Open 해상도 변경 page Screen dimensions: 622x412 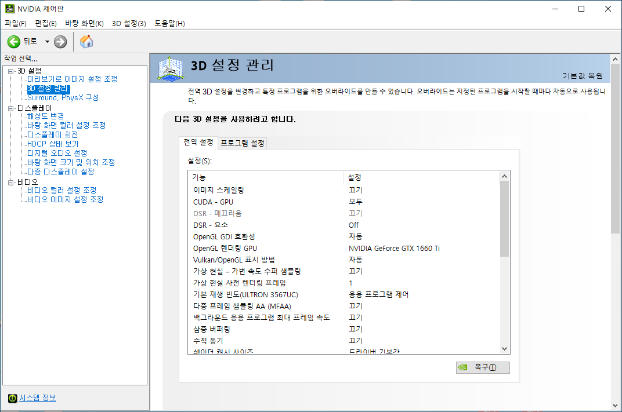(46, 116)
